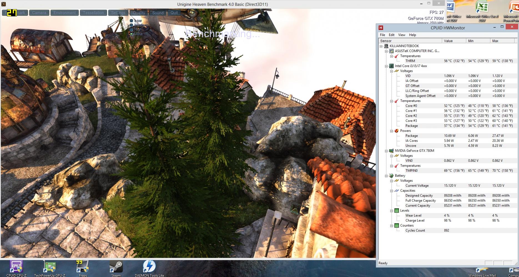Select High quality radio option

(132, 29)
